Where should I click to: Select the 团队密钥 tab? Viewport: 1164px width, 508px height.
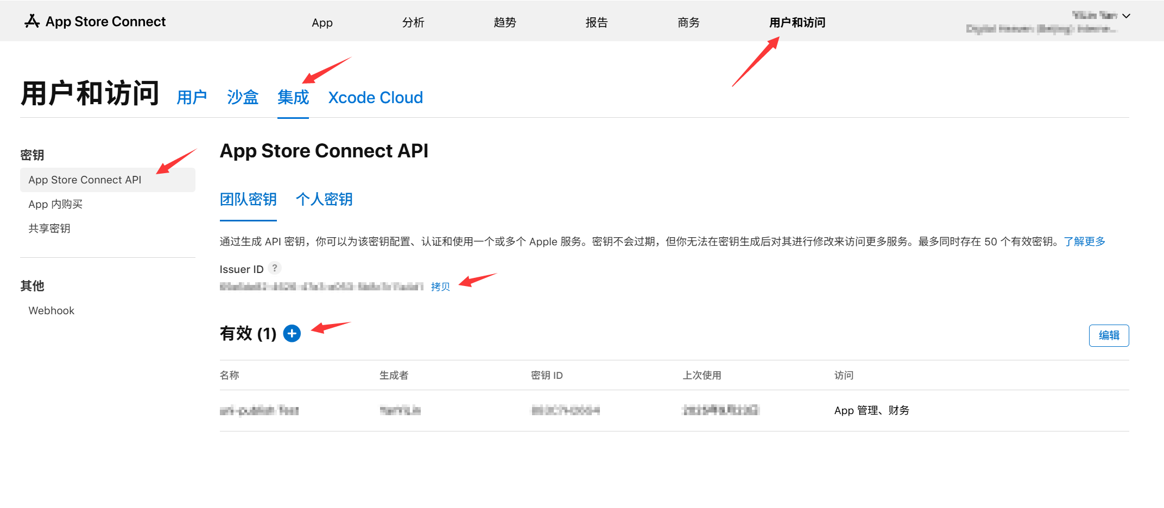[x=248, y=200]
